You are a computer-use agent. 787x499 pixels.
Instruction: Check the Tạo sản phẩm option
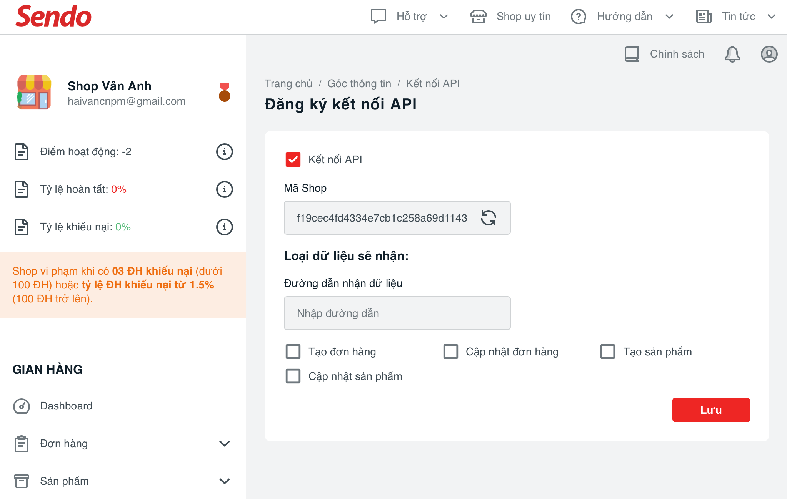tap(608, 351)
